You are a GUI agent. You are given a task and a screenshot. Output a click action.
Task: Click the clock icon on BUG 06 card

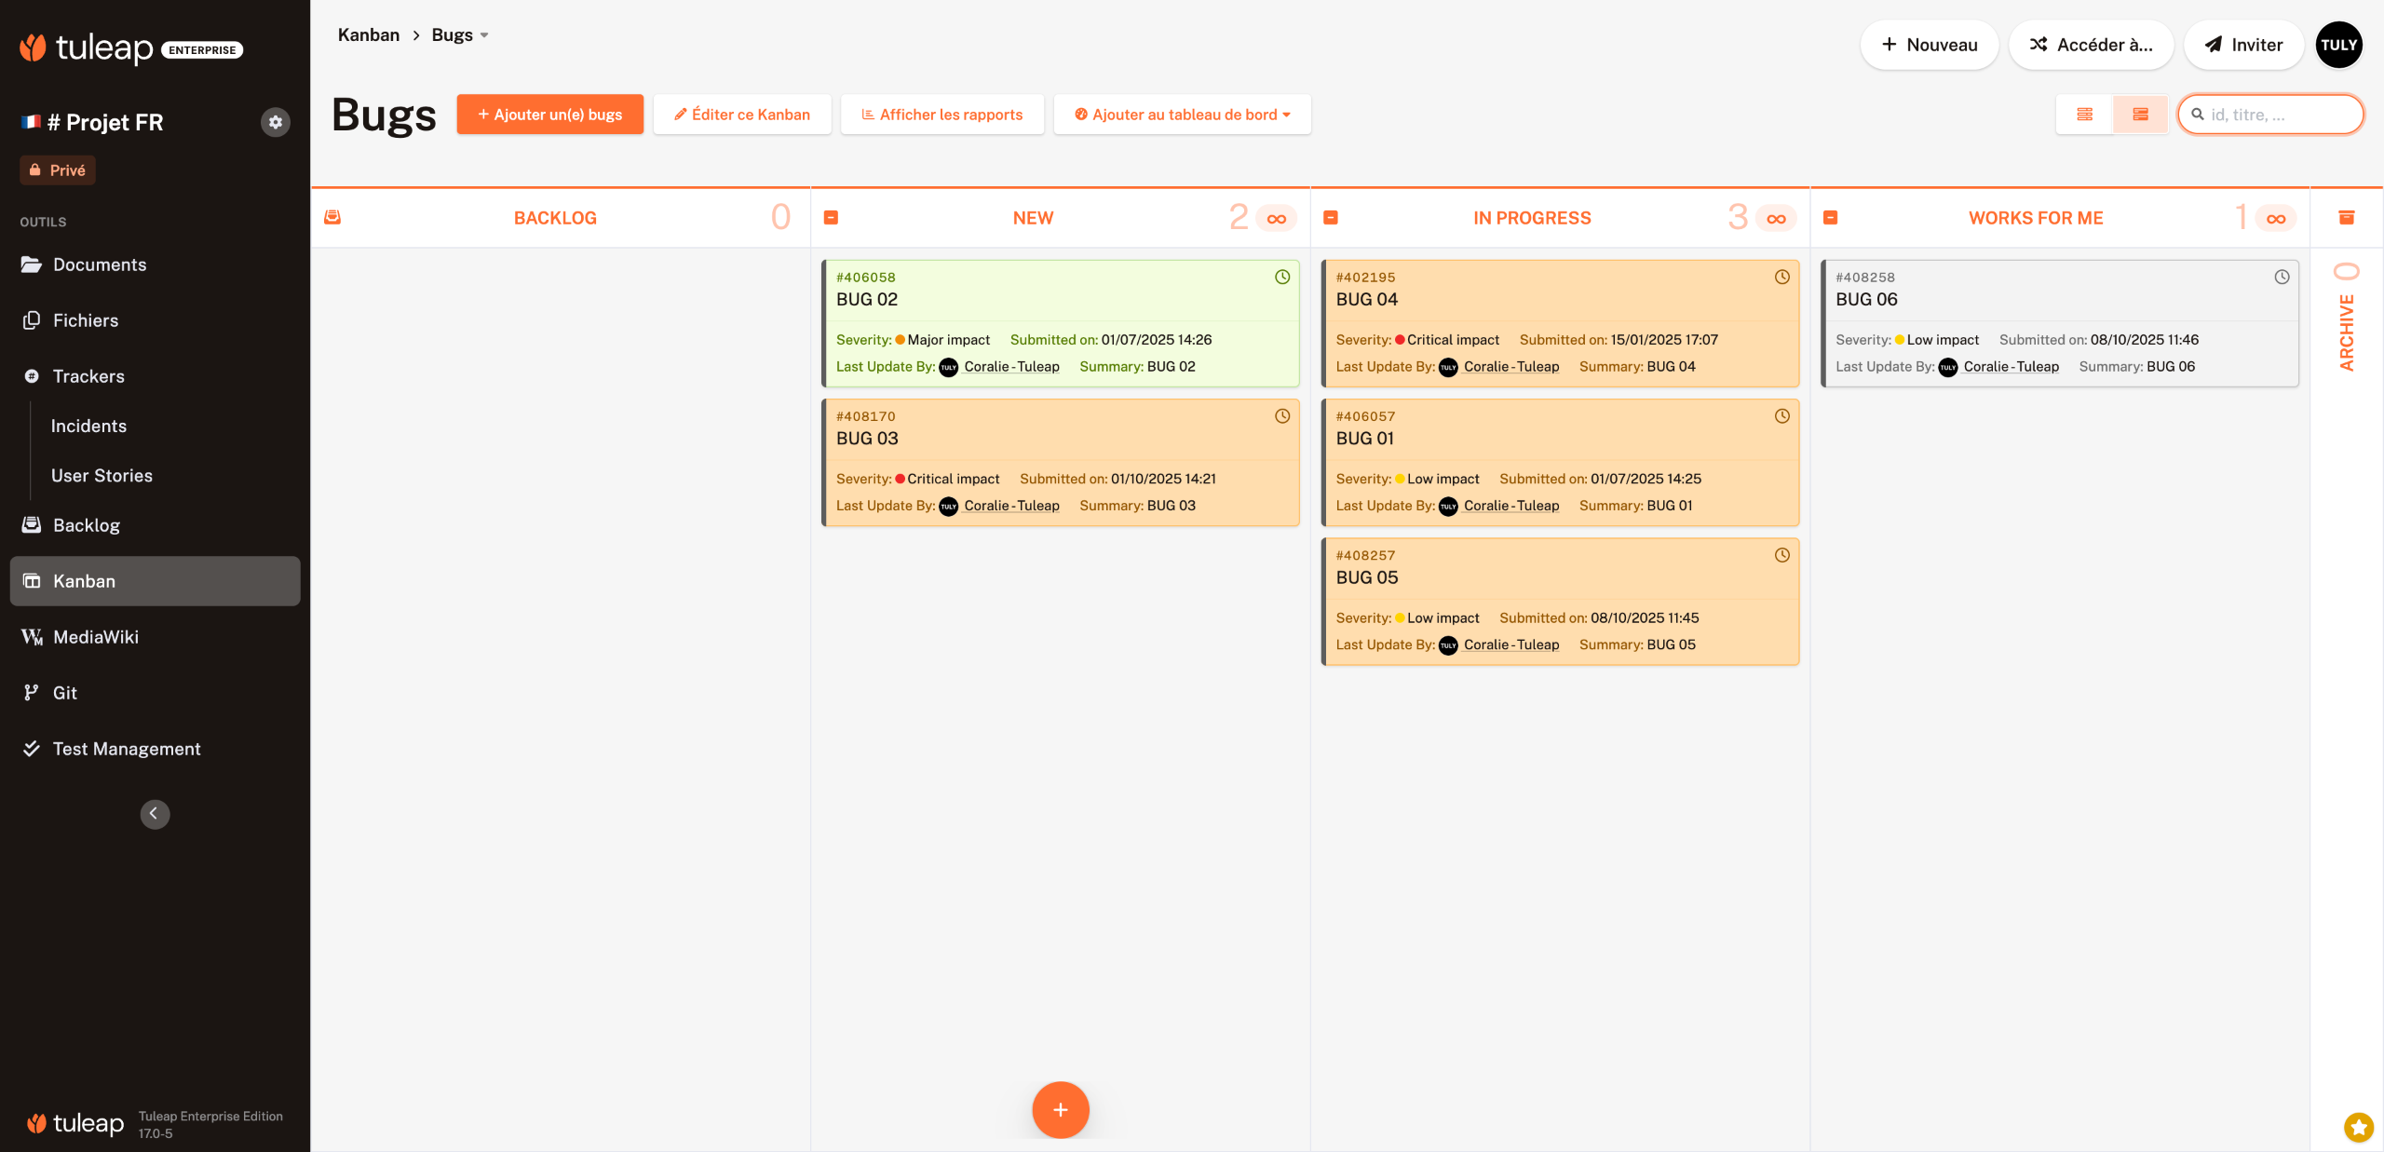coord(2282,278)
